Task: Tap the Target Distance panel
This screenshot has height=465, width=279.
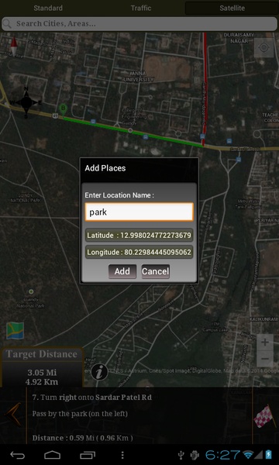Action: click(42, 367)
